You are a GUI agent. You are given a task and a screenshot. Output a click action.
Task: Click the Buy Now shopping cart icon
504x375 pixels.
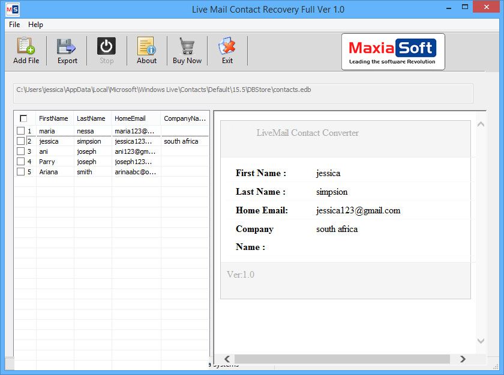[x=187, y=46]
